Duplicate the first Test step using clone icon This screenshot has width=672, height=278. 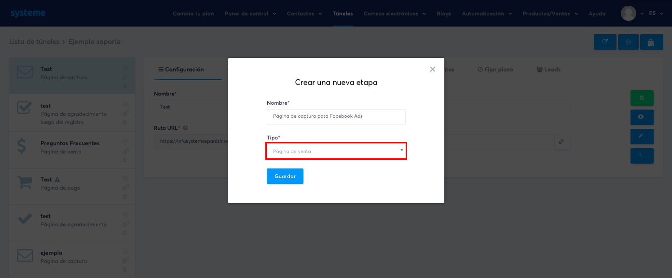coord(125,68)
